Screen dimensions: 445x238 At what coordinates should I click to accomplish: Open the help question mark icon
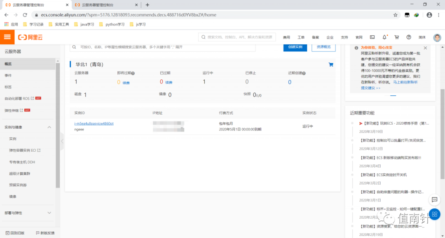tap(409, 37)
